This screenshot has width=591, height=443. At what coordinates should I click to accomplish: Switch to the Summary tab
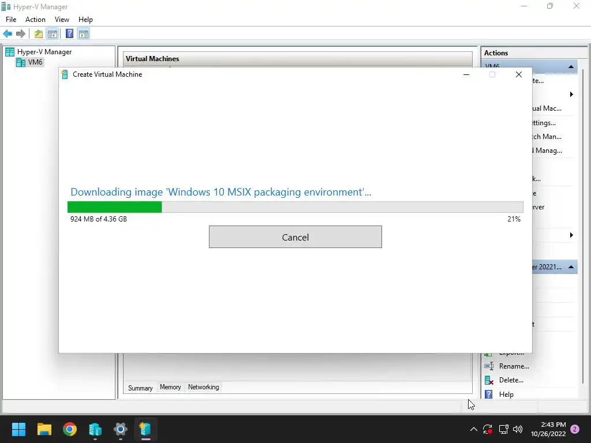click(140, 388)
